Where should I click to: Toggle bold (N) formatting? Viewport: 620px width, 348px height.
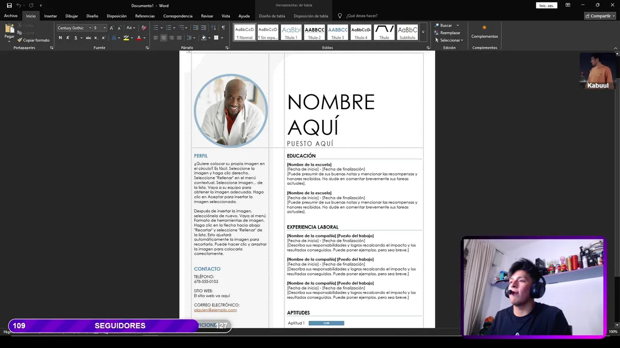[60, 38]
